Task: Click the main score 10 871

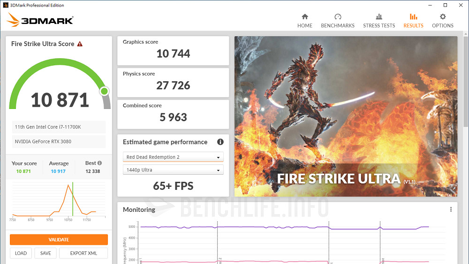Action: click(x=60, y=100)
